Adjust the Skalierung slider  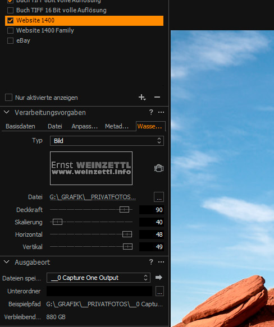(x=57, y=222)
